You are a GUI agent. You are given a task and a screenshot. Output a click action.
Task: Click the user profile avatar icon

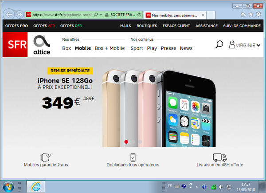coord(232,44)
